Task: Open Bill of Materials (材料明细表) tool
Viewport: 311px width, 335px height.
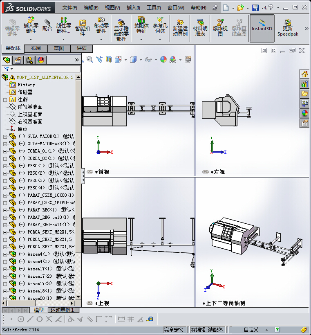Action: 200,28
